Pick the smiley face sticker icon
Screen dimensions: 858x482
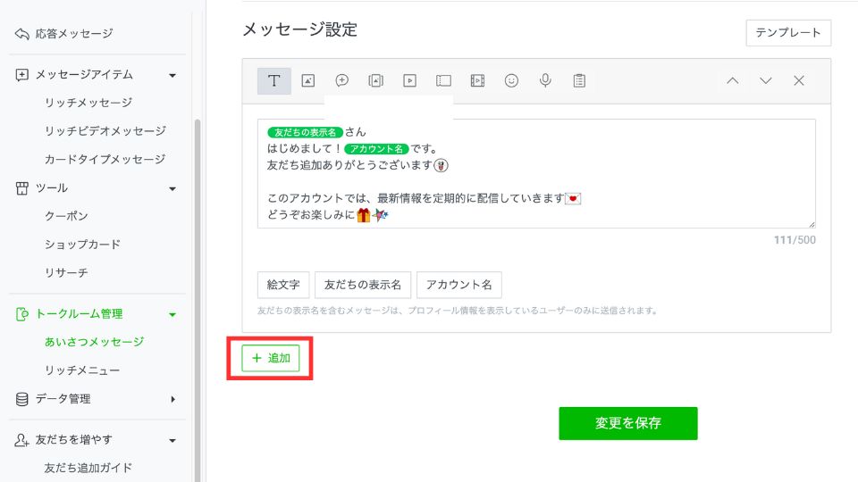click(x=511, y=81)
